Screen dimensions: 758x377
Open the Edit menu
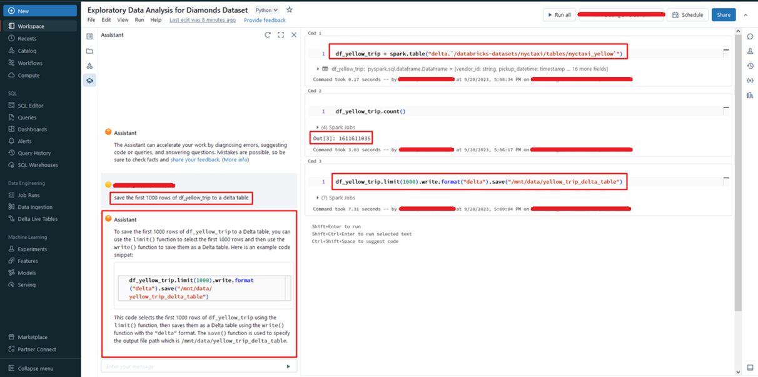(106, 20)
